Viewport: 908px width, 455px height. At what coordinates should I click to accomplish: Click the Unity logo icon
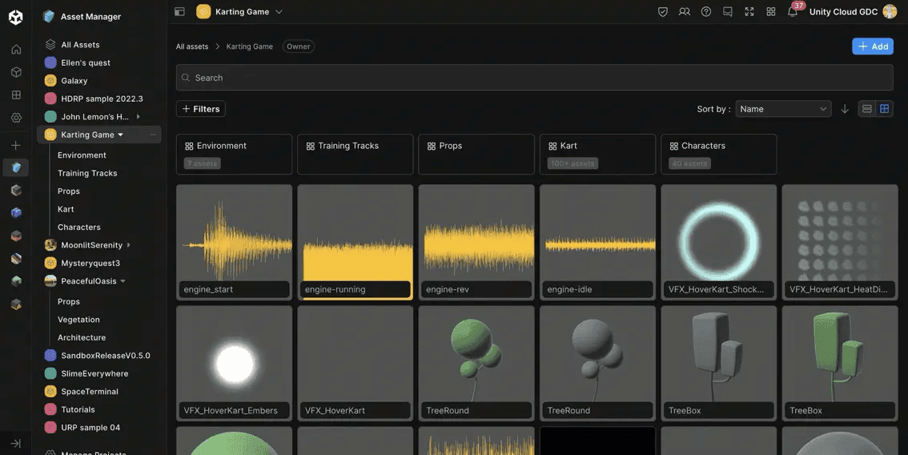pyautogui.click(x=16, y=17)
